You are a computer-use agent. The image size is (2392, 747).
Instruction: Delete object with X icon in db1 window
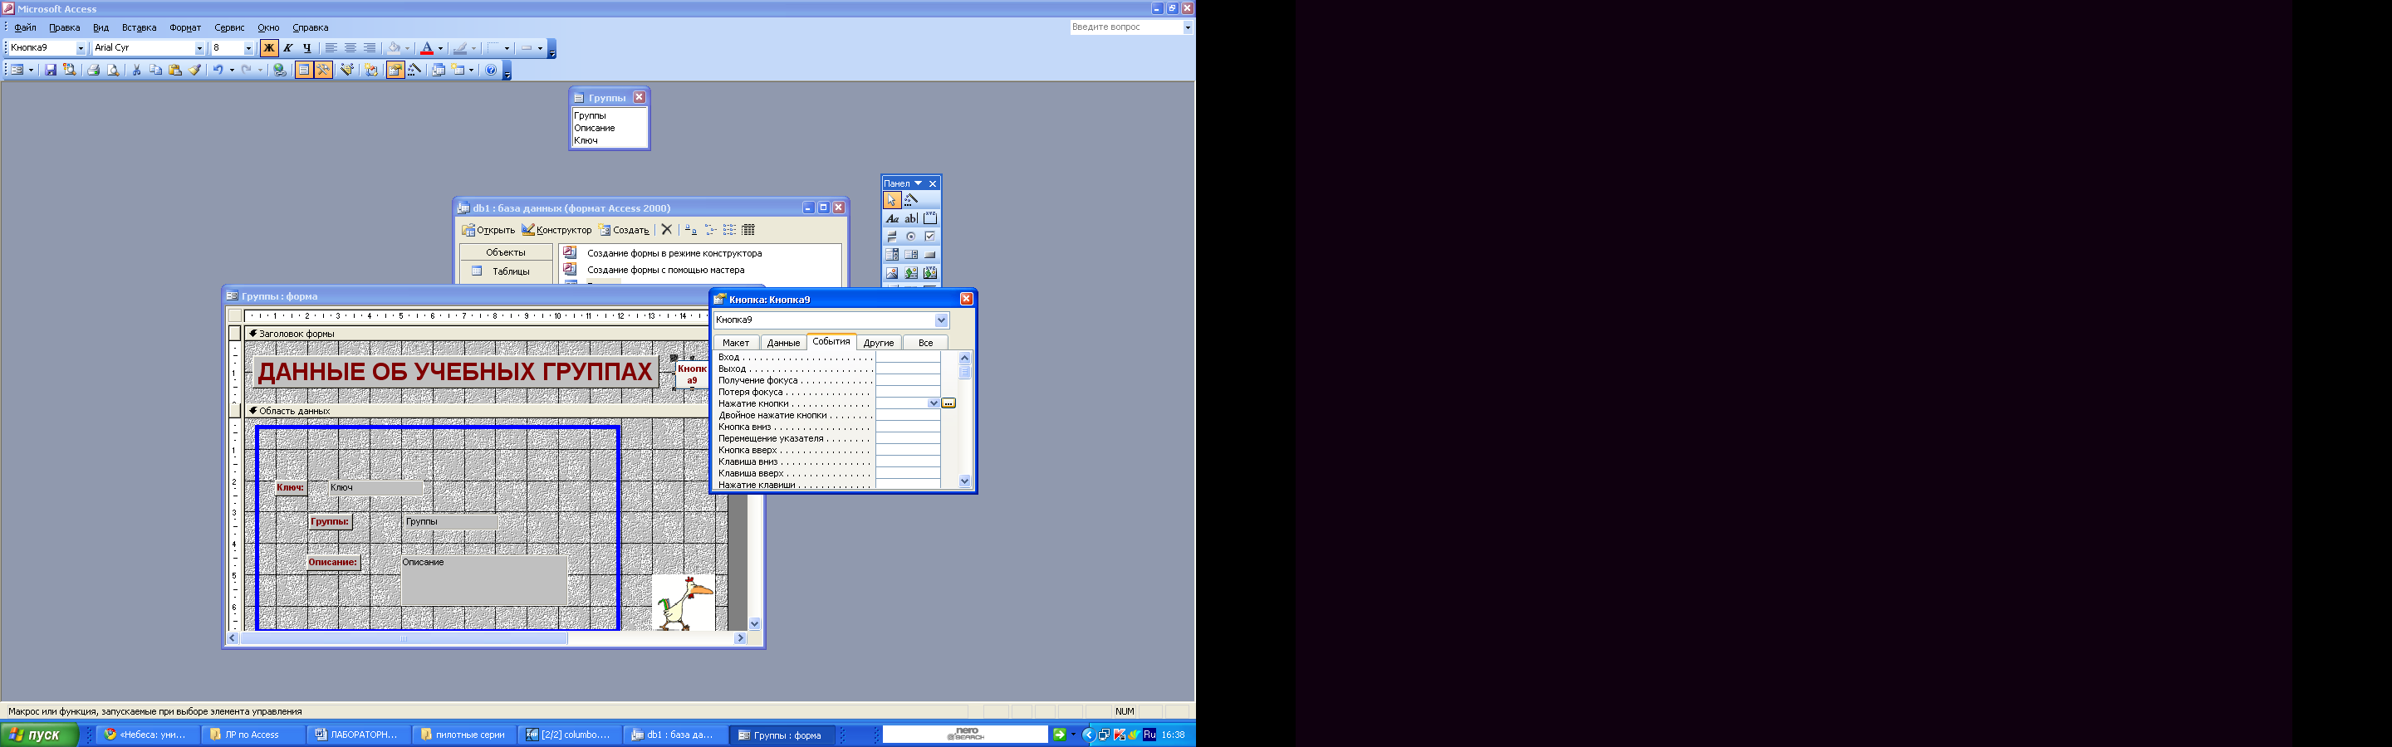[x=667, y=230]
